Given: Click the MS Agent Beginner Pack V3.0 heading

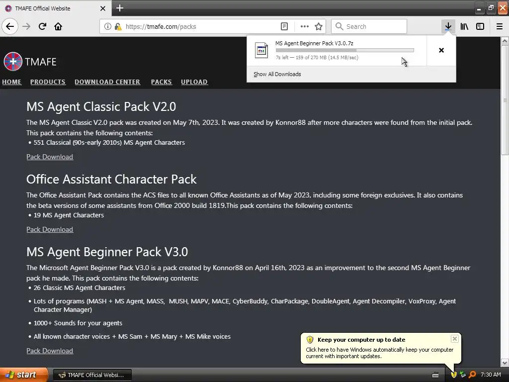Looking at the screenshot, I should click(x=107, y=252).
